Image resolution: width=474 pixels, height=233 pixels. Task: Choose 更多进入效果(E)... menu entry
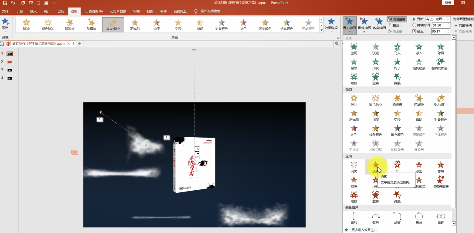click(364, 230)
